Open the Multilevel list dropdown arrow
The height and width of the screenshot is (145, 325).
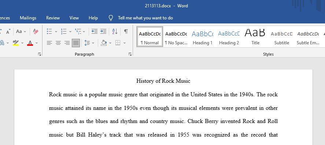(x=84, y=31)
